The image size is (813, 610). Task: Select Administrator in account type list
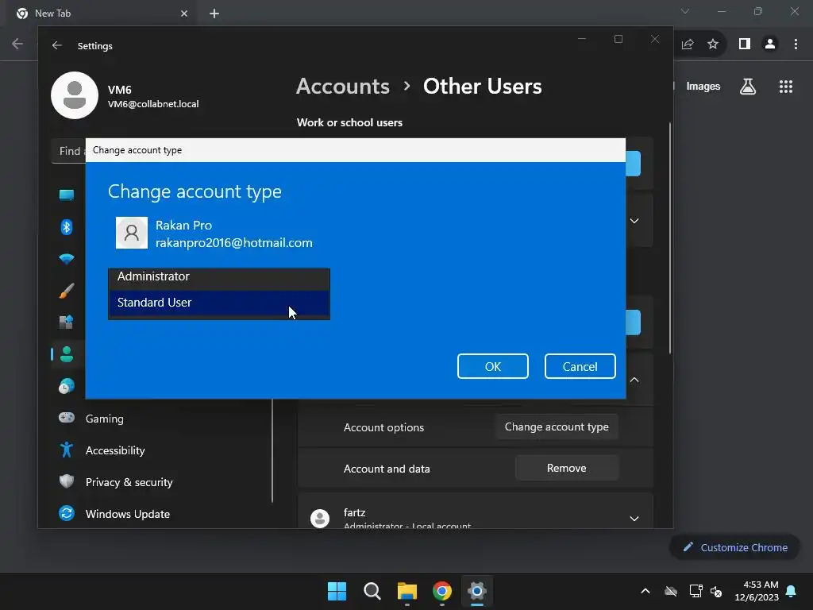click(x=219, y=276)
